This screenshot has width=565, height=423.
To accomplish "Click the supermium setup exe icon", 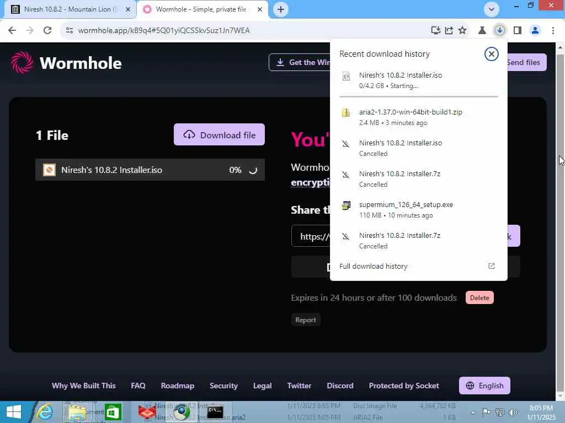I will tap(346, 205).
